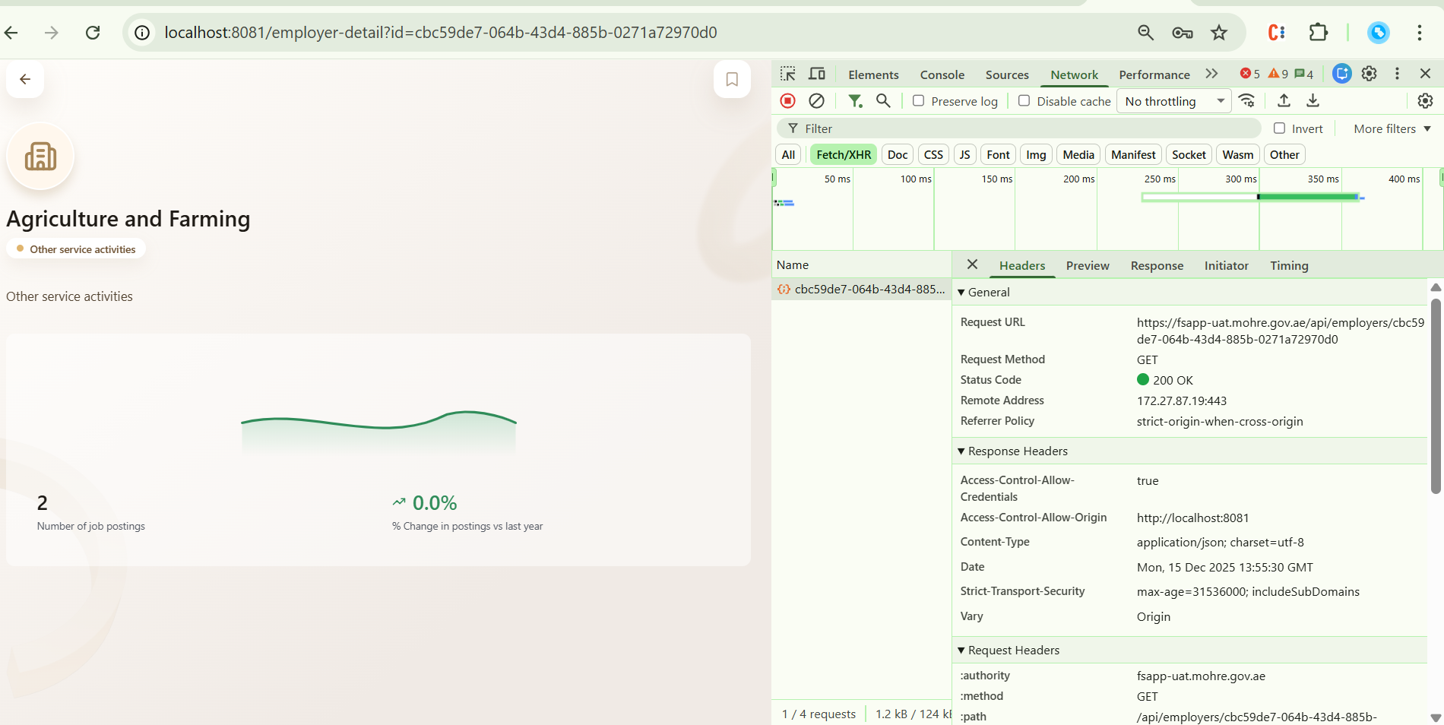The width and height of the screenshot is (1444, 725).
Task: Toggle the network filter funnel icon
Action: tap(855, 100)
